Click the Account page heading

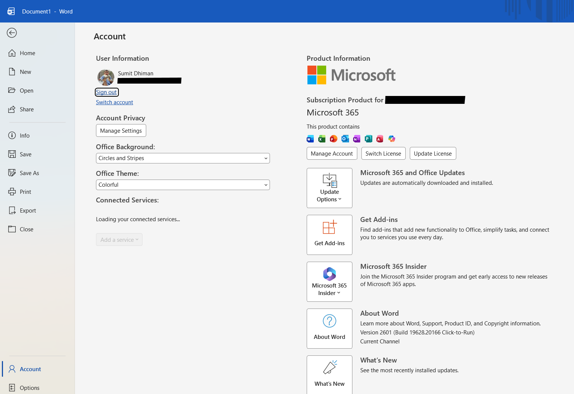click(x=110, y=36)
